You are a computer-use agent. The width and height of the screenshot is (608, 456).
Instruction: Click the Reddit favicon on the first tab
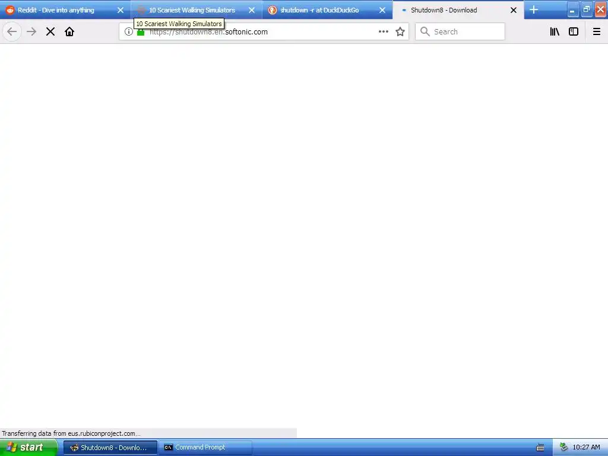pyautogui.click(x=10, y=10)
